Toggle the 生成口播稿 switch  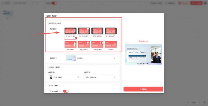pos(66,91)
